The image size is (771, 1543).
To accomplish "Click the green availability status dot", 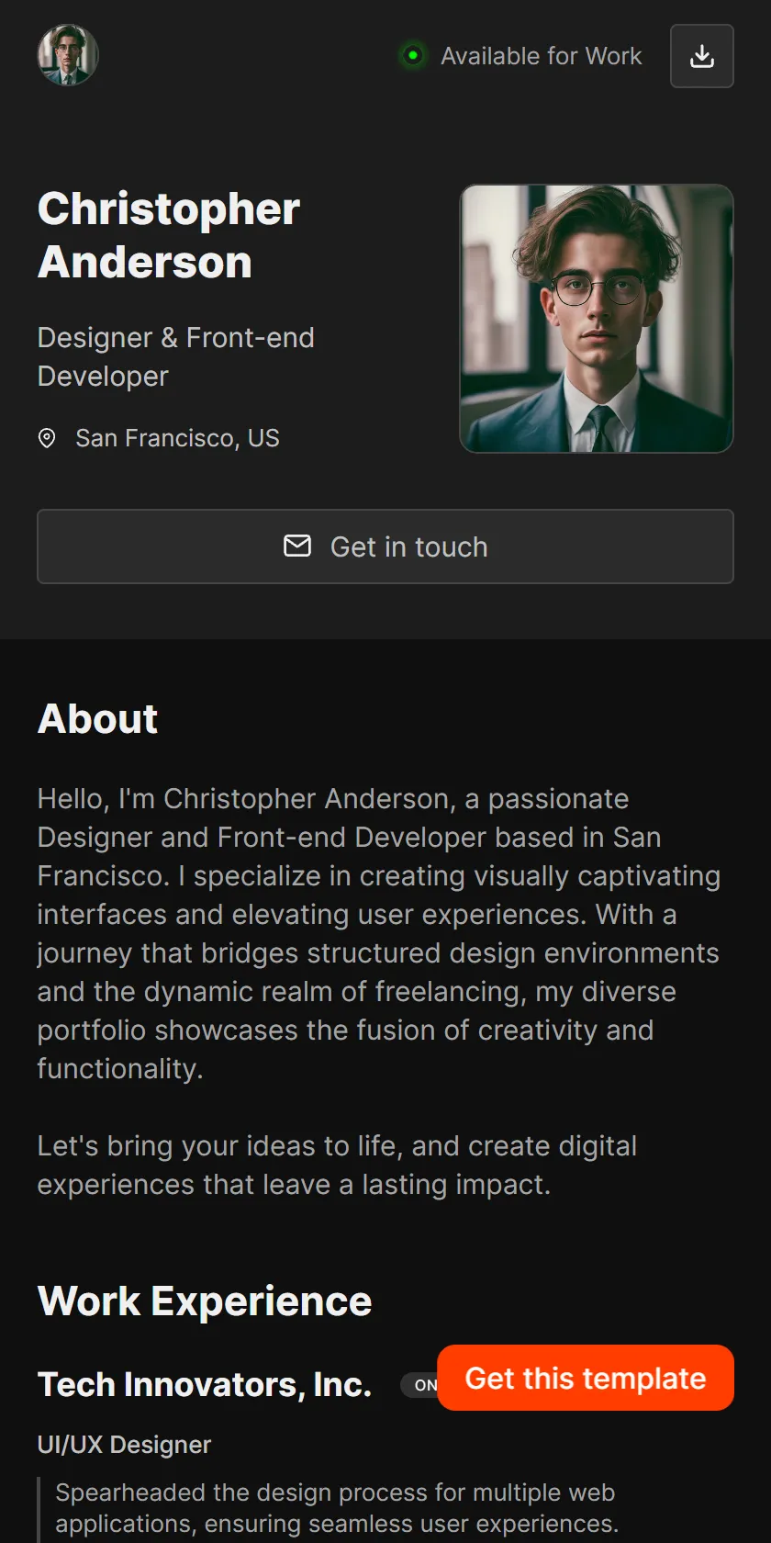I will click(x=413, y=56).
